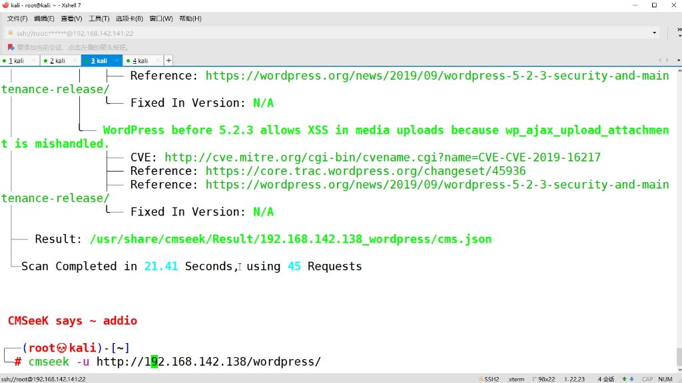The height and width of the screenshot is (383, 682).
Task: Click the CVE-2019-16217 mitre URL
Action: coord(382,157)
